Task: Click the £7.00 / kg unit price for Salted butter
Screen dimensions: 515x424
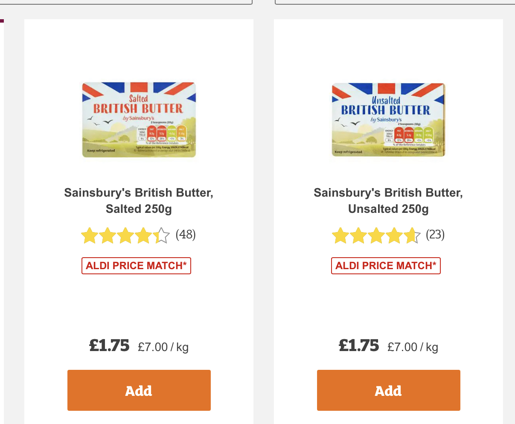Action: point(163,347)
